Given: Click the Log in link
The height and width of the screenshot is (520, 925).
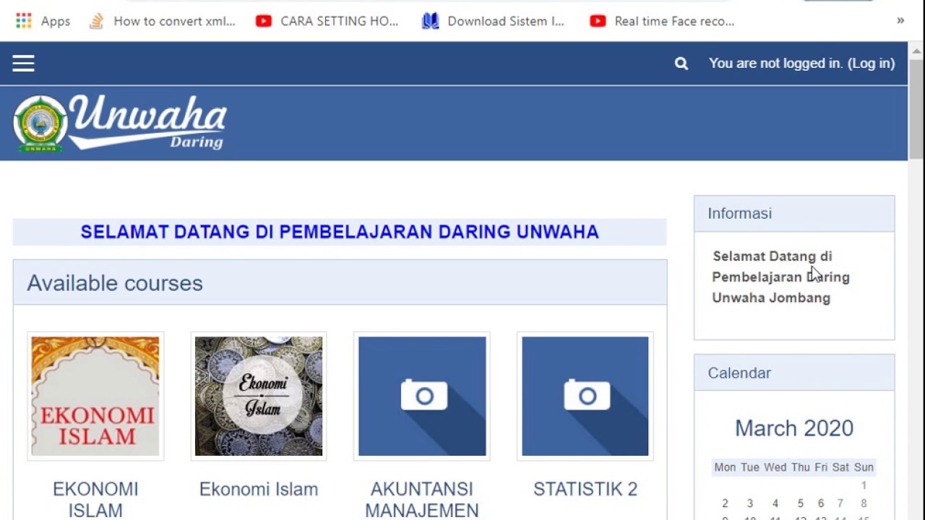Looking at the screenshot, I should 872,64.
